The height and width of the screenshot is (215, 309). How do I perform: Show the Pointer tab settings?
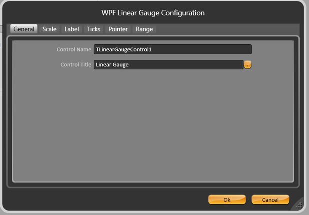pos(118,29)
